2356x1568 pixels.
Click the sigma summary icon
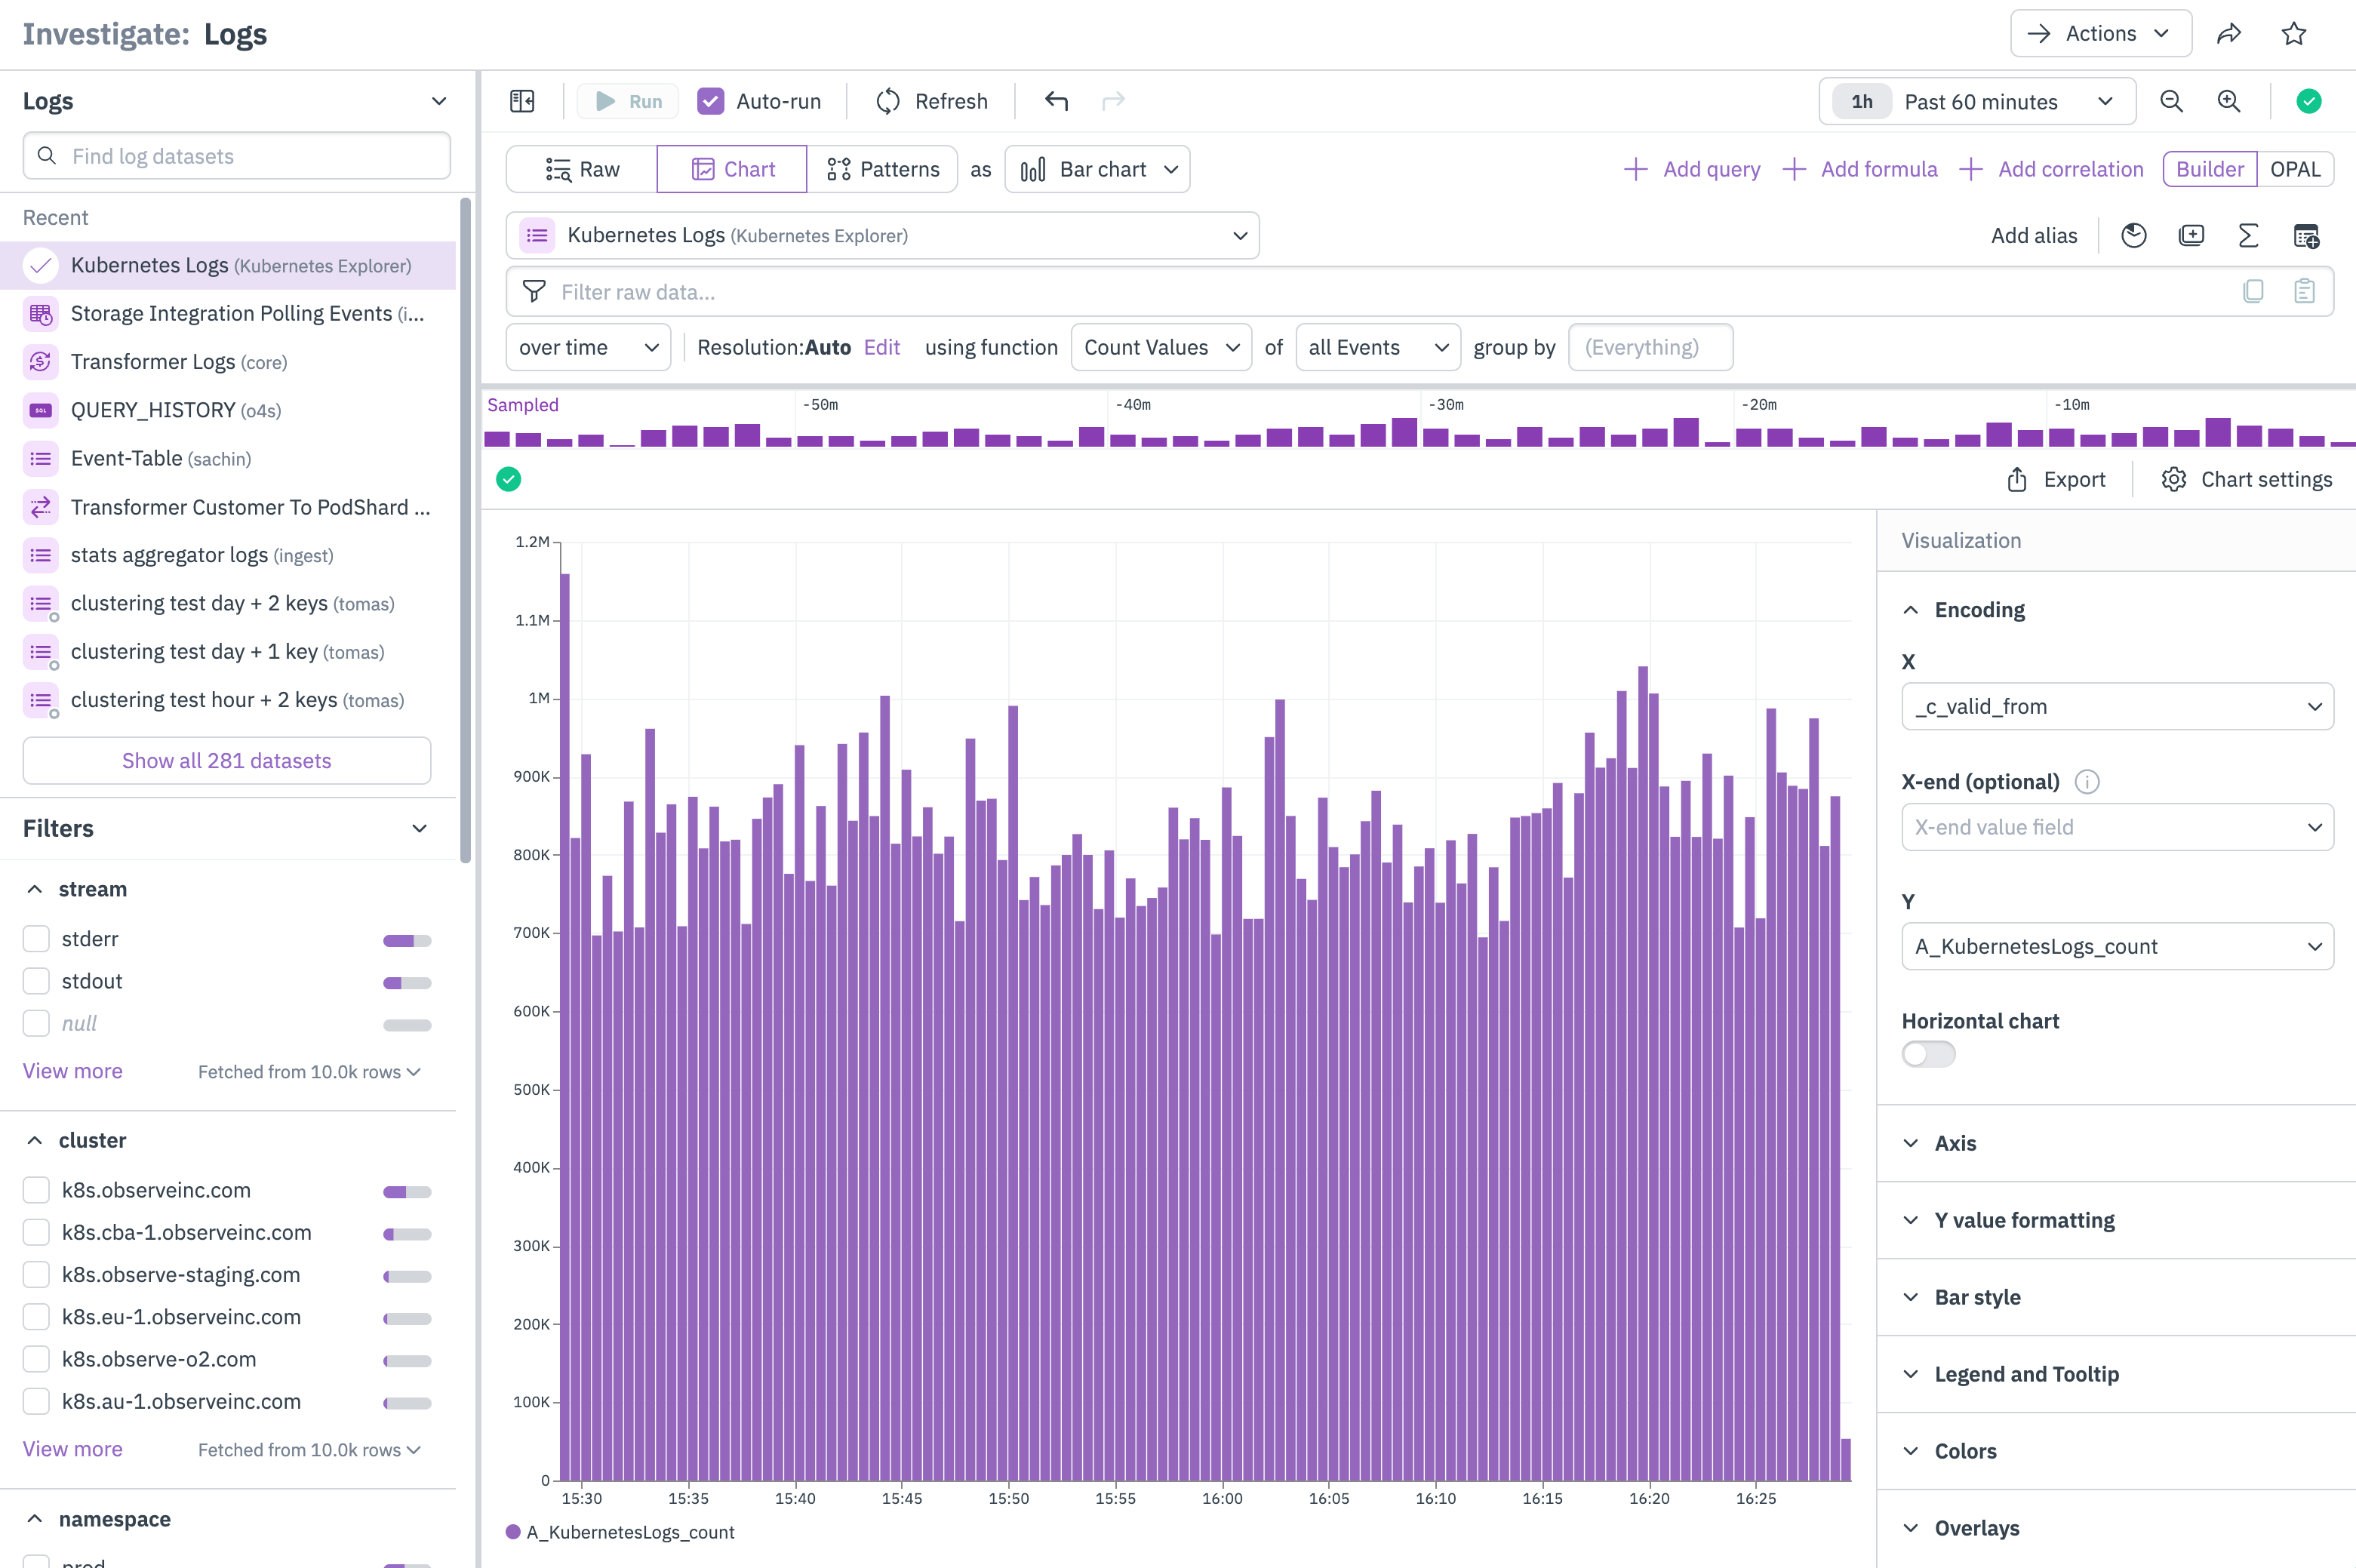coord(2248,236)
